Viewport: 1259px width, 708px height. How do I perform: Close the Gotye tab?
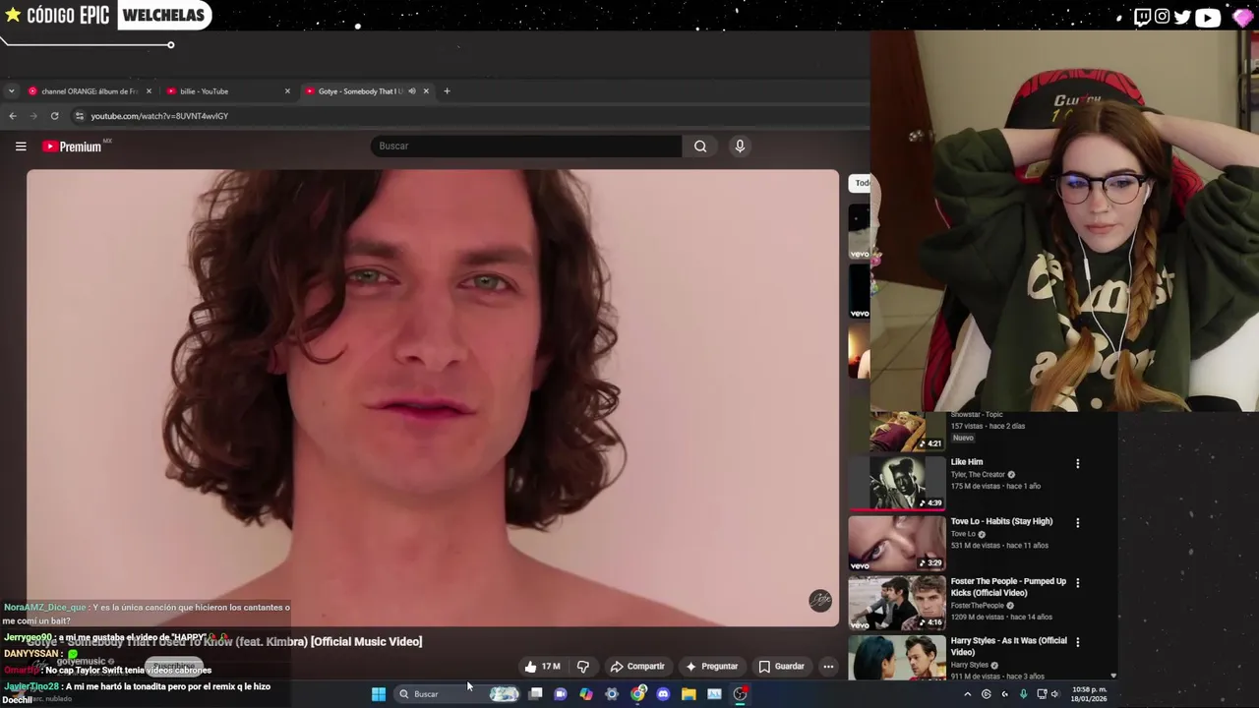[426, 91]
